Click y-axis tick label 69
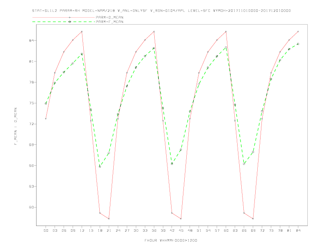 [31, 144]
